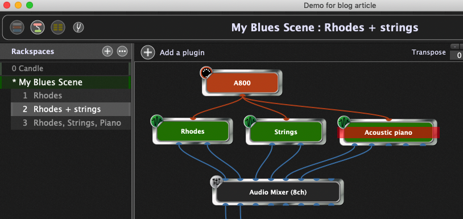Click the title My Blues Scene : Rhodes + strings

325,27
